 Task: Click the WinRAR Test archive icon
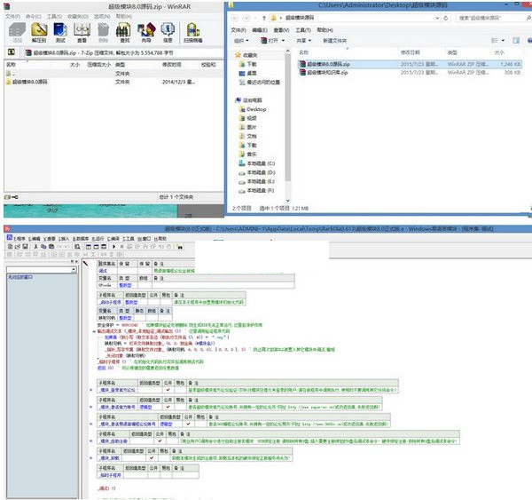tap(61, 34)
